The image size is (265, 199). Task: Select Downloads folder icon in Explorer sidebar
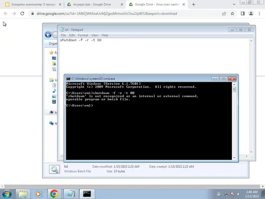(54, 63)
